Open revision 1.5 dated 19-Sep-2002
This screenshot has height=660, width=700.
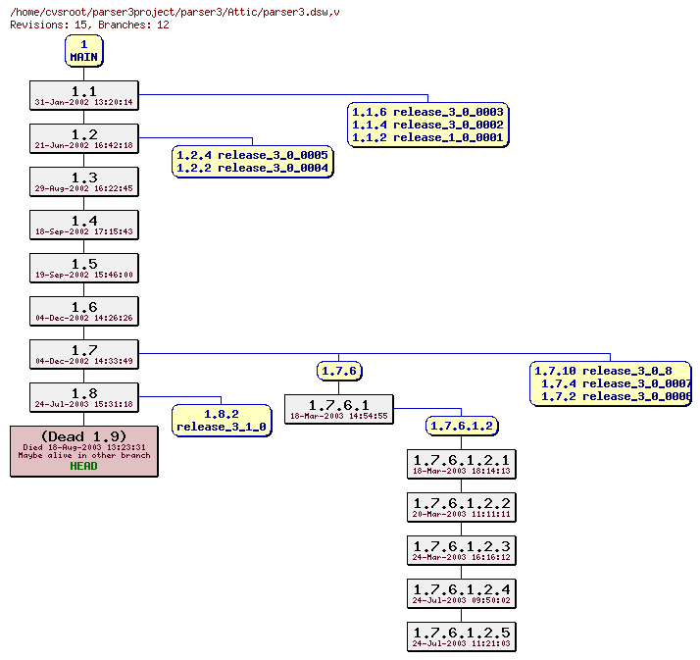[84, 268]
